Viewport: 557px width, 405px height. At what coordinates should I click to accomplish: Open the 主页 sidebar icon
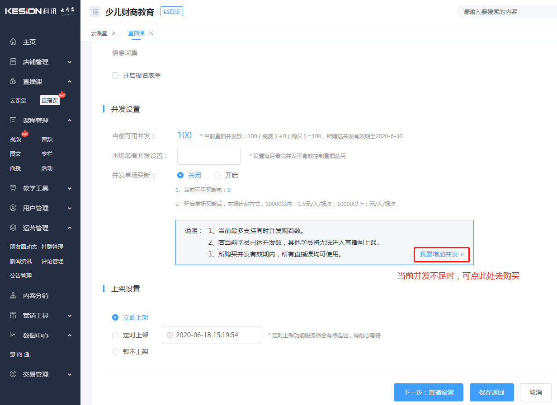[13, 42]
